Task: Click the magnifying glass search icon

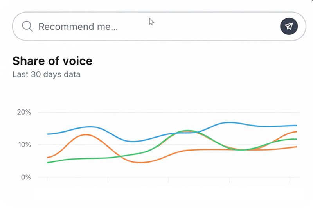Action: (x=27, y=26)
